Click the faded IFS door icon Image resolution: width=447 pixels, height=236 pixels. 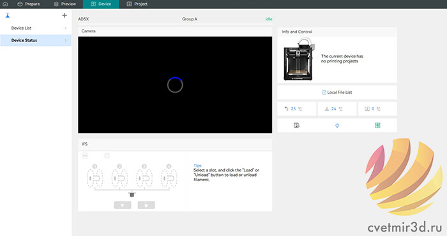coord(107,156)
